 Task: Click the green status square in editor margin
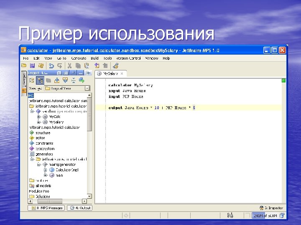pyautogui.click(x=283, y=80)
